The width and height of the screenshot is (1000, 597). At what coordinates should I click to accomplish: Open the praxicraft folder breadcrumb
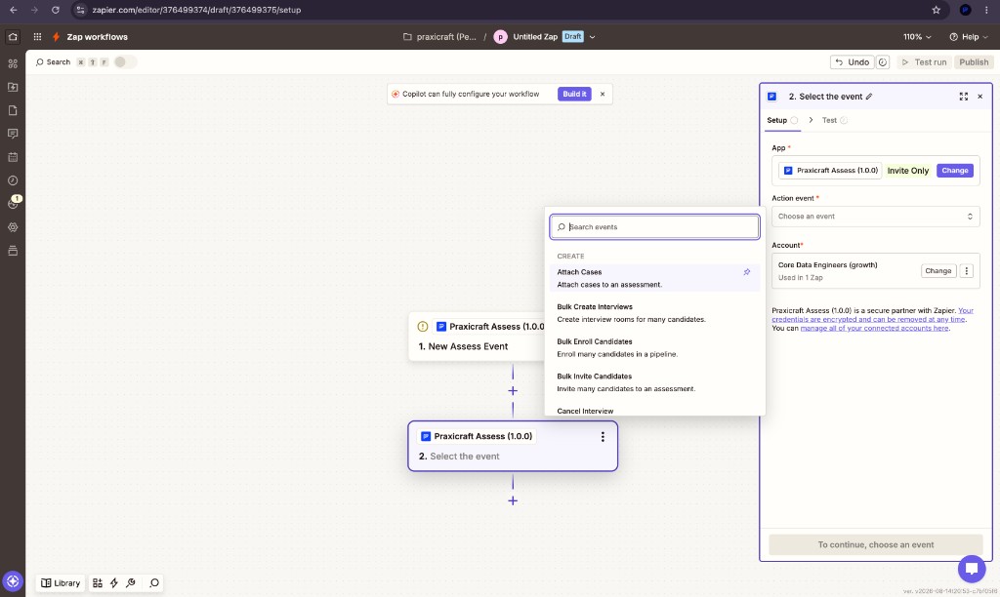click(x=440, y=37)
